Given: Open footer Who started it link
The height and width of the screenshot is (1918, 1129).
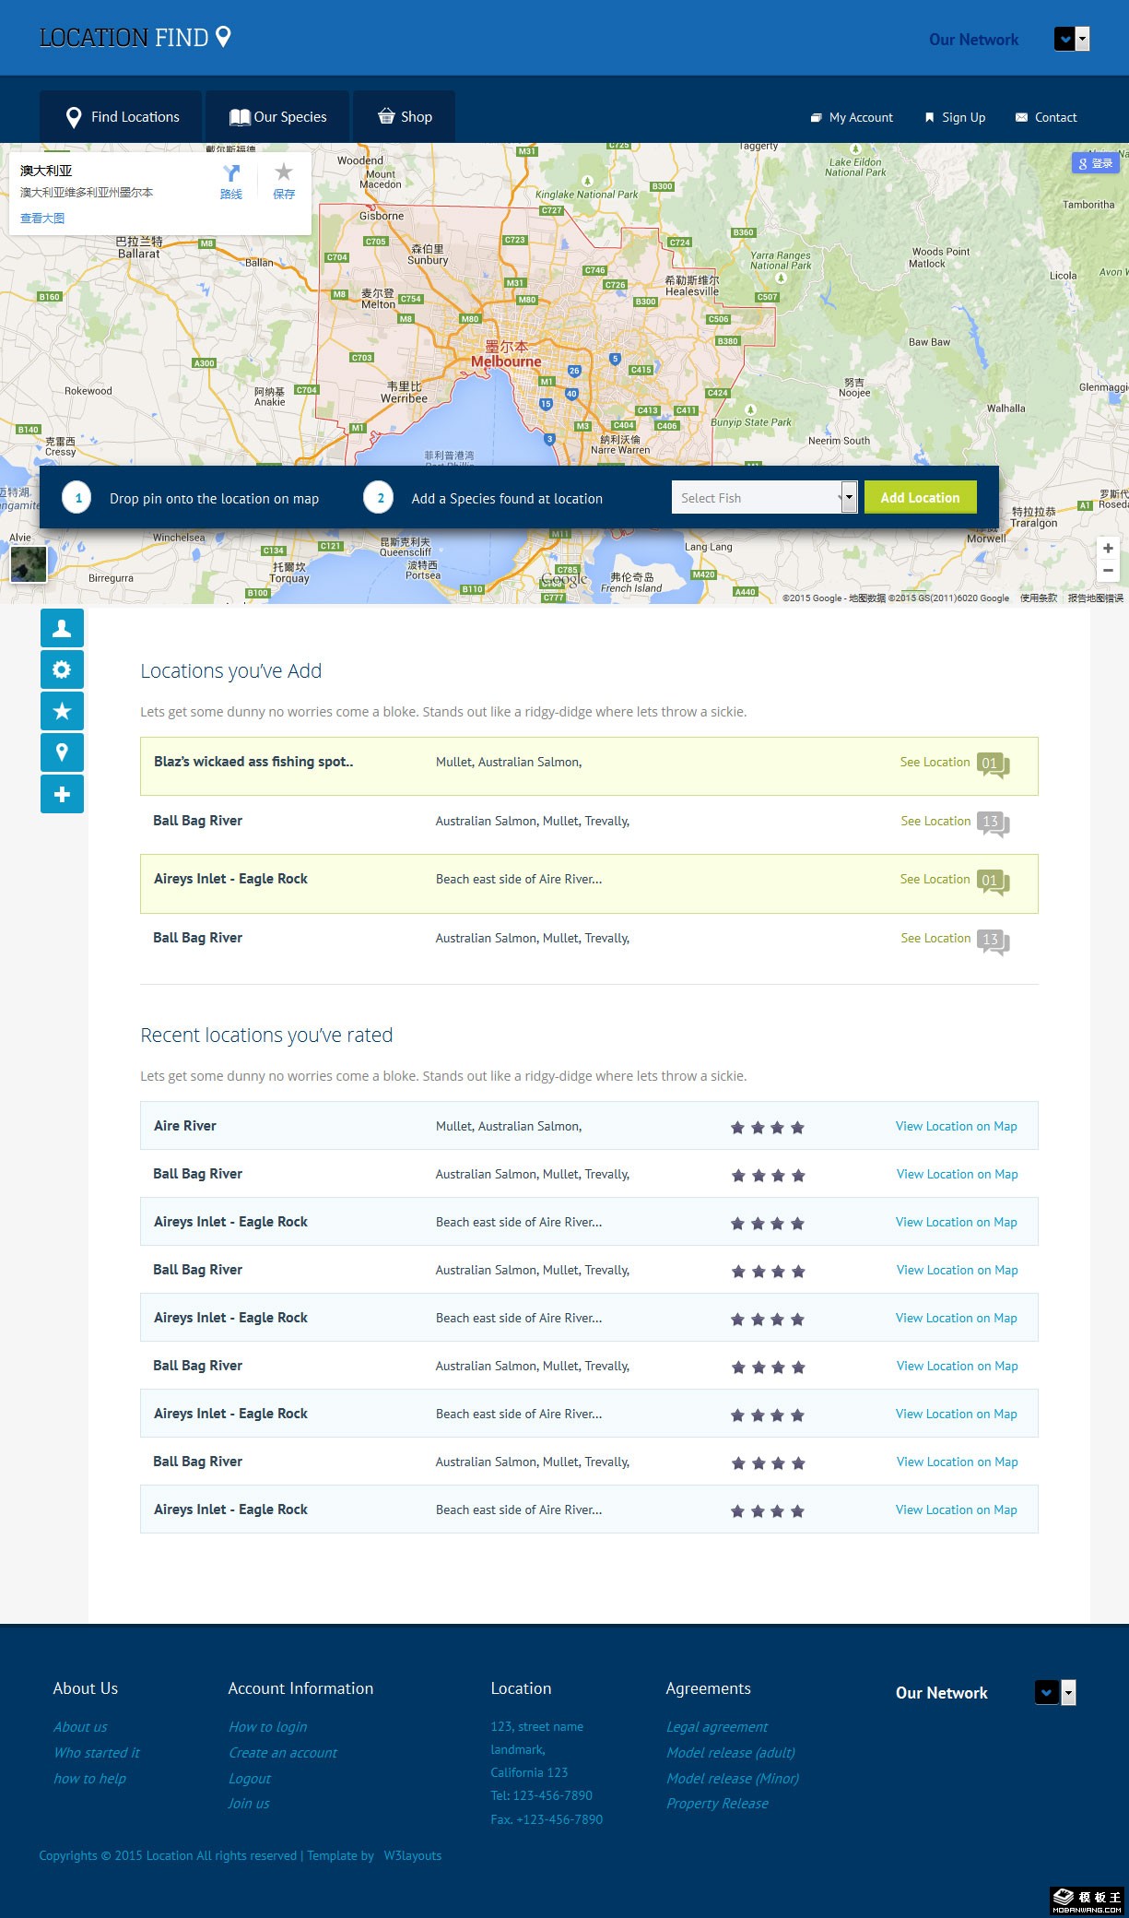Looking at the screenshot, I should [97, 1753].
